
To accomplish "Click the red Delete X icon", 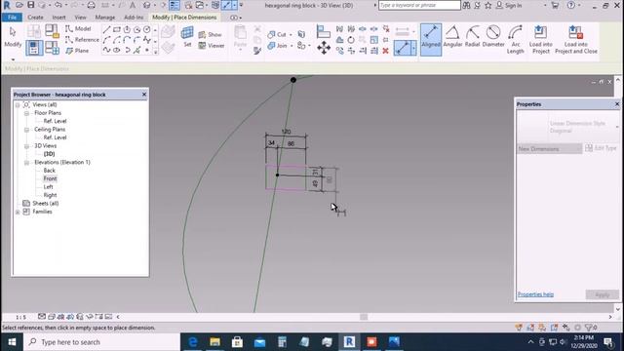I will tap(385, 51).
